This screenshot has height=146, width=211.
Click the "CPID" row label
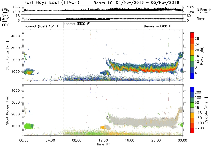tap(6, 25)
